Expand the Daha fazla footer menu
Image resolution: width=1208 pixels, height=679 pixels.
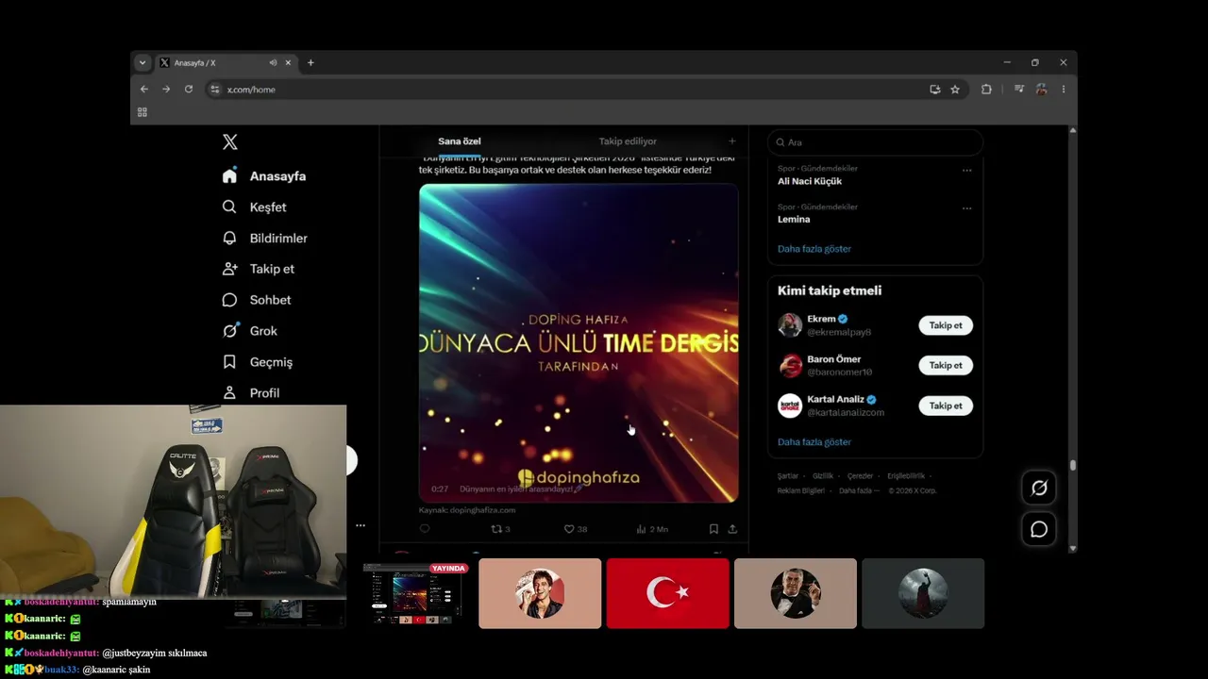859,490
